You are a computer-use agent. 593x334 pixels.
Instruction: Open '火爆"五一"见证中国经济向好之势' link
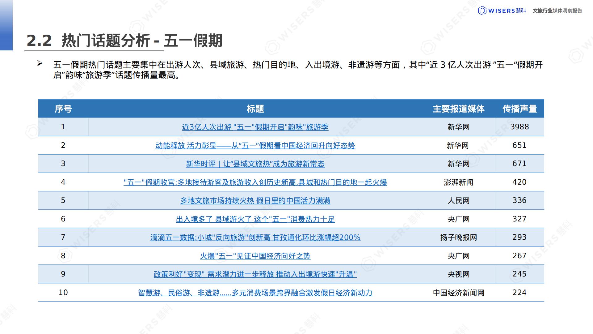[x=255, y=256]
